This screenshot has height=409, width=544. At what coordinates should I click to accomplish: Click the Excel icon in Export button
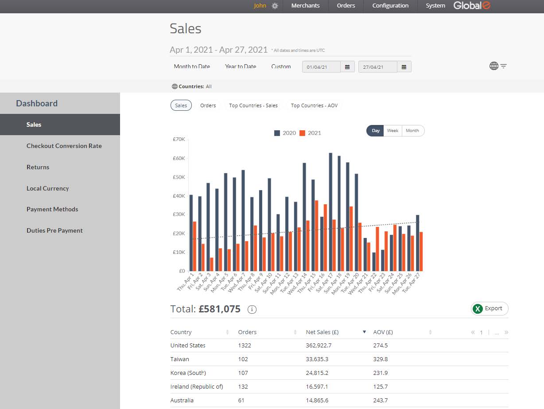[478, 309]
